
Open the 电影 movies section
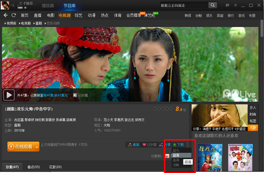(x=51, y=15)
